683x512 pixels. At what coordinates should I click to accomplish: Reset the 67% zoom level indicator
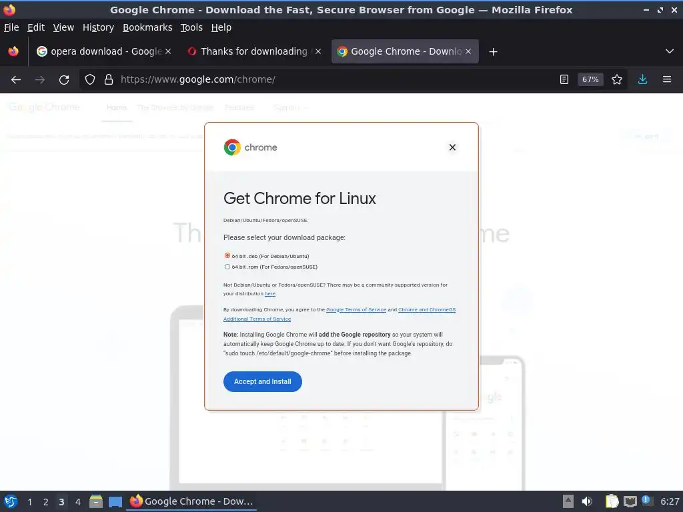(590, 80)
